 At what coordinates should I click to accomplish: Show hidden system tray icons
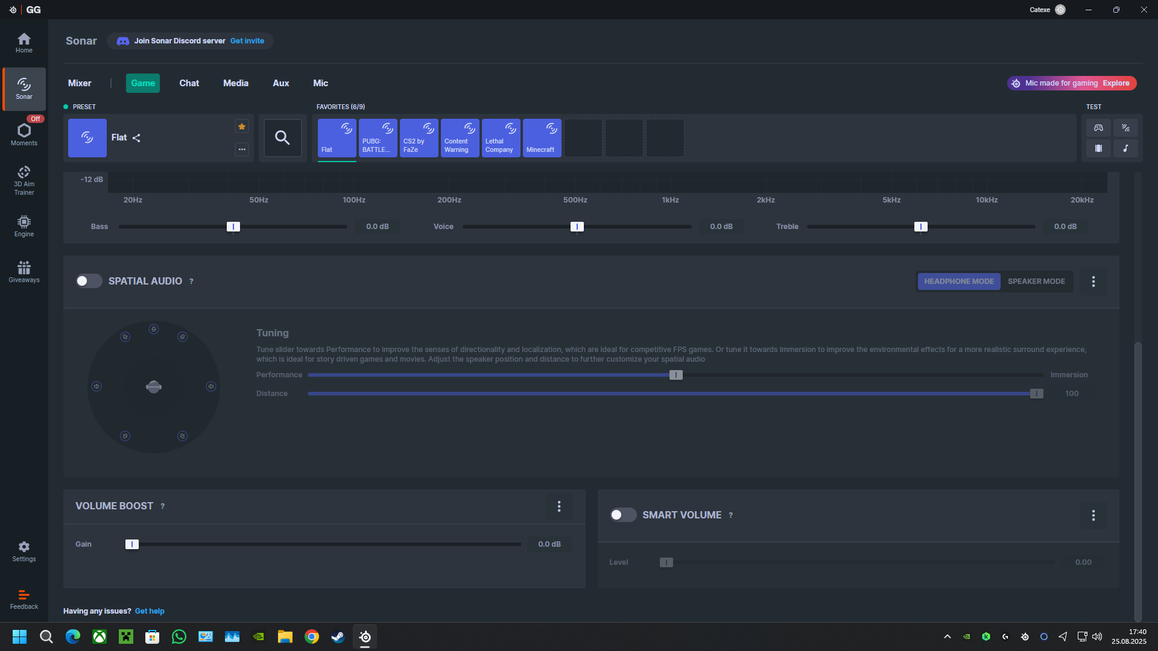tap(948, 637)
